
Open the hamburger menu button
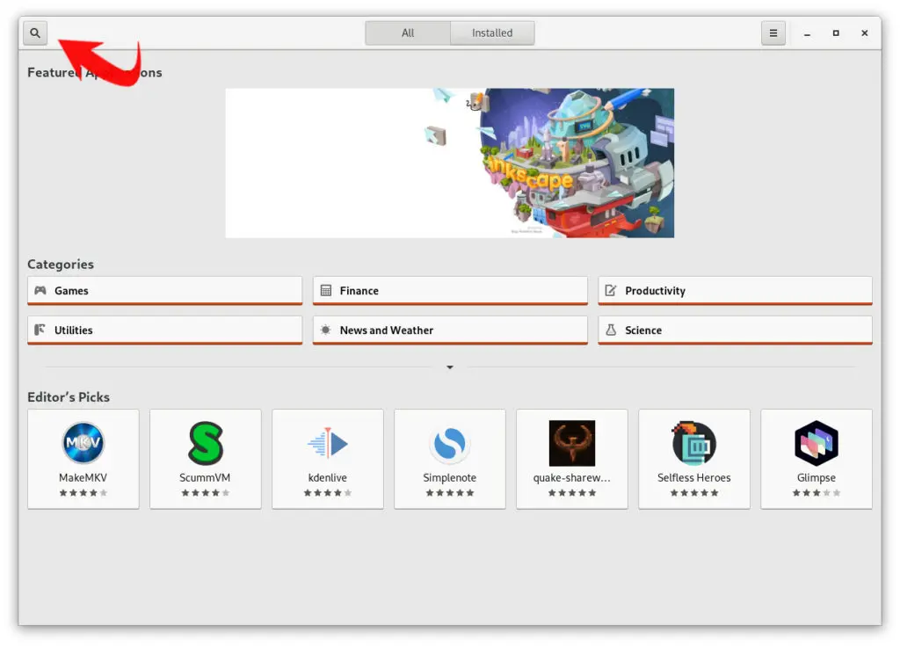pos(773,33)
